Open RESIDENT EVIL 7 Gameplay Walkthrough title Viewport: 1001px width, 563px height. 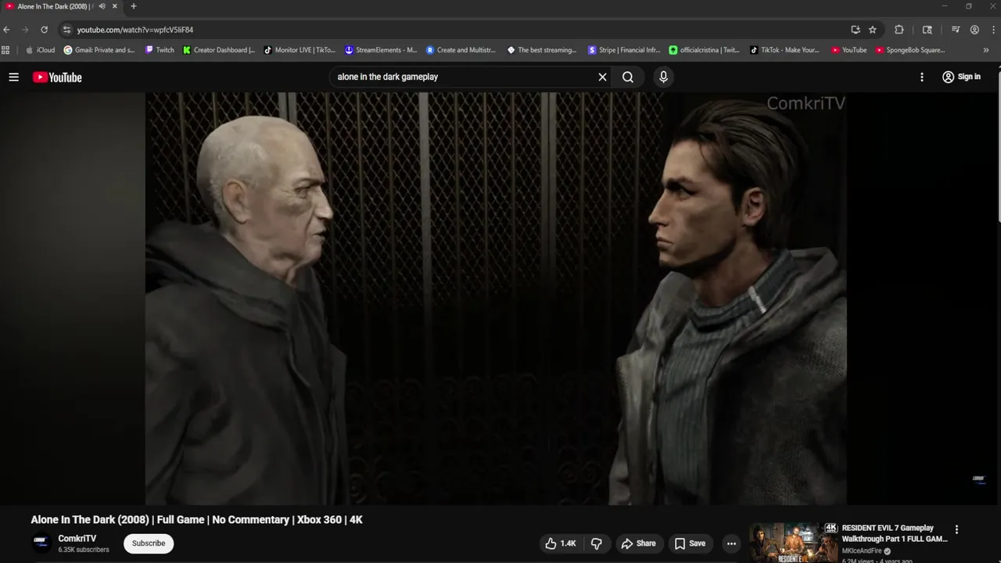[x=894, y=533]
